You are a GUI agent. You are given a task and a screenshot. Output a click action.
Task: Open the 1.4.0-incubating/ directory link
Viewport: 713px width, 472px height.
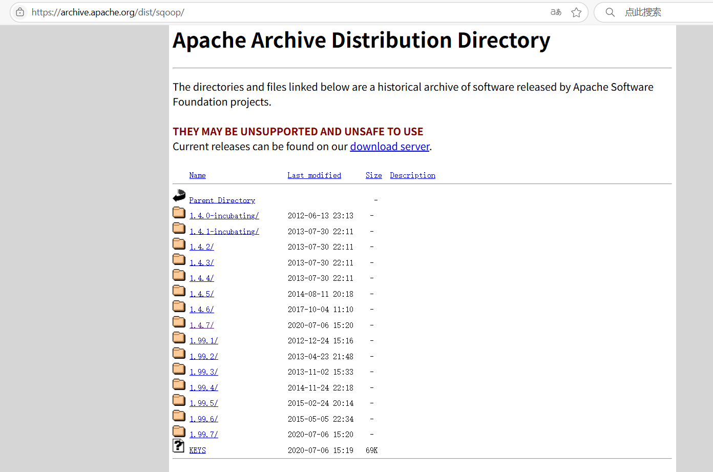click(x=224, y=216)
